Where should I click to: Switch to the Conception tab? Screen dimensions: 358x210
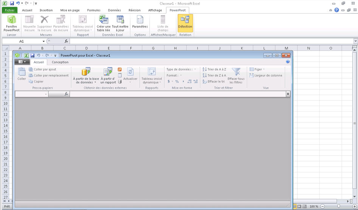click(x=60, y=62)
